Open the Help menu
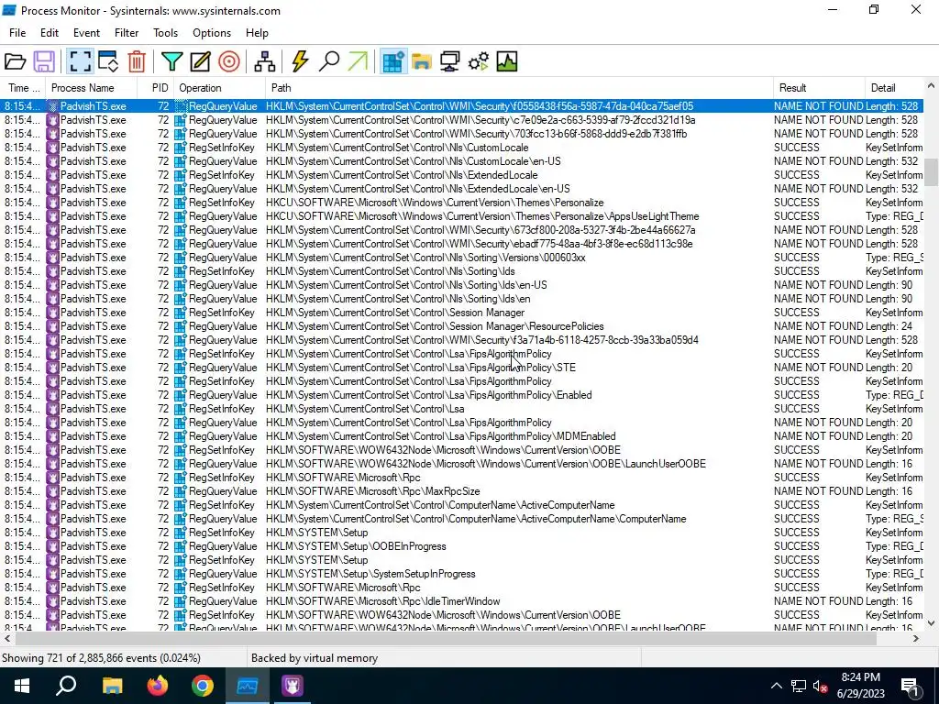 [257, 33]
